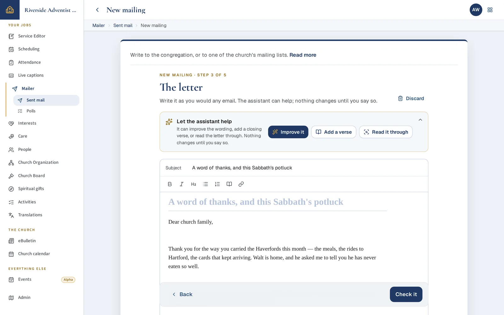Open Polls under Mailer
This screenshot has height=315, width=504.
[46, 111]
